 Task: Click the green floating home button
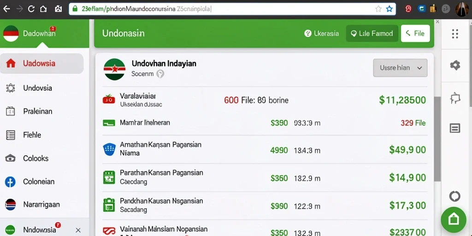click(x=454, y=220)
